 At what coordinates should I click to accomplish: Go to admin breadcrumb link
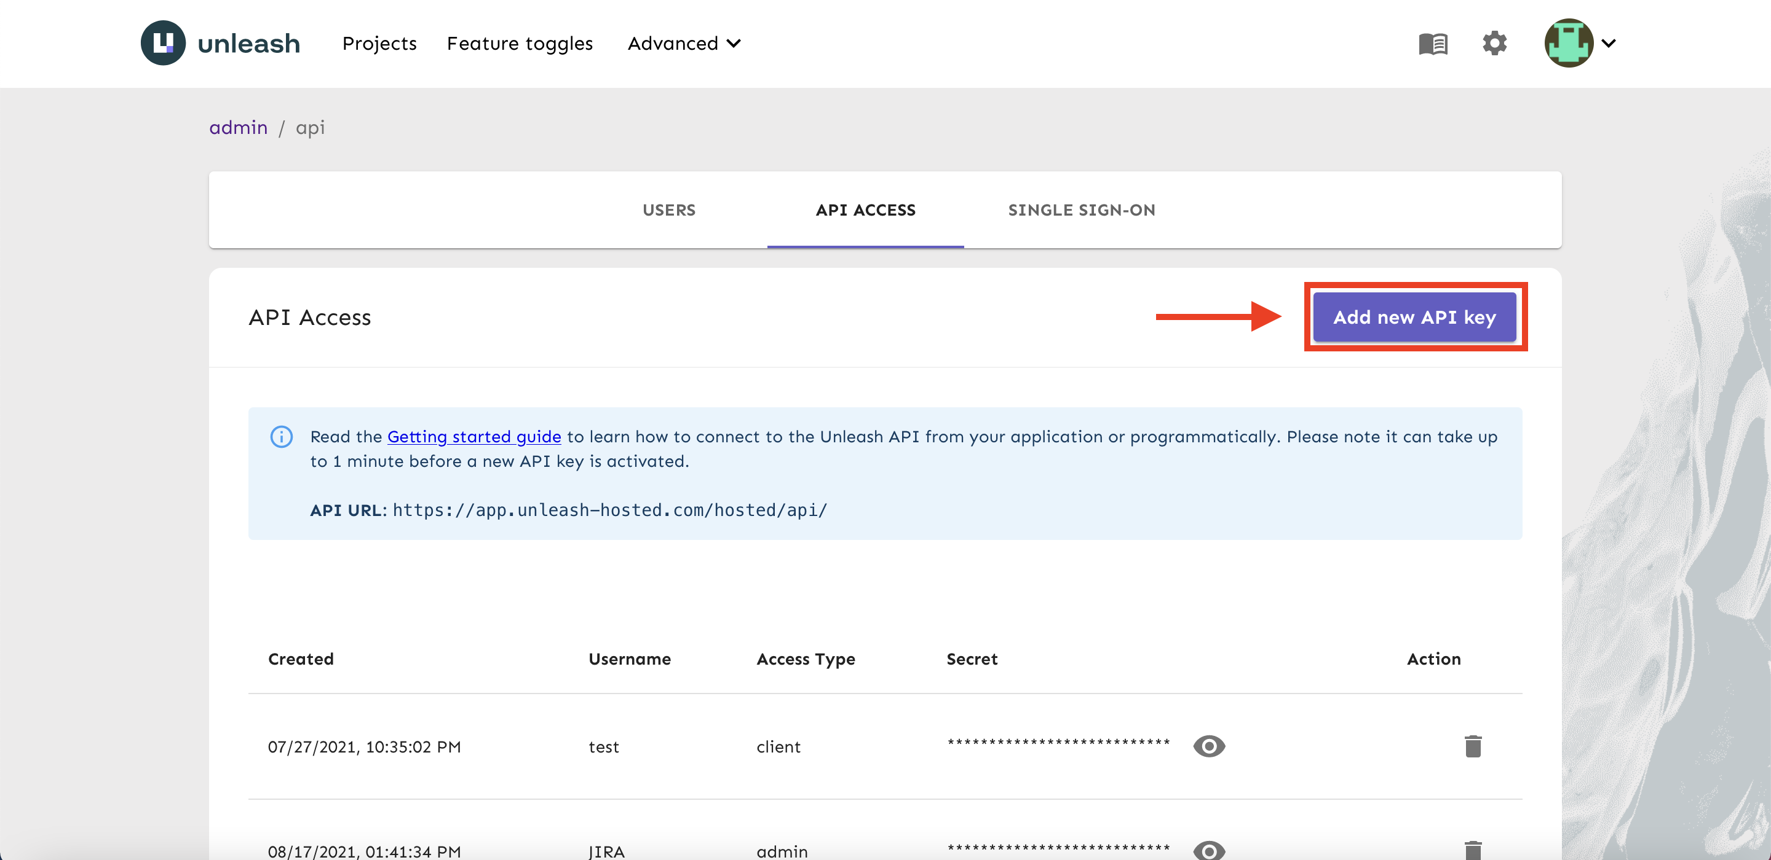point(238,128)
